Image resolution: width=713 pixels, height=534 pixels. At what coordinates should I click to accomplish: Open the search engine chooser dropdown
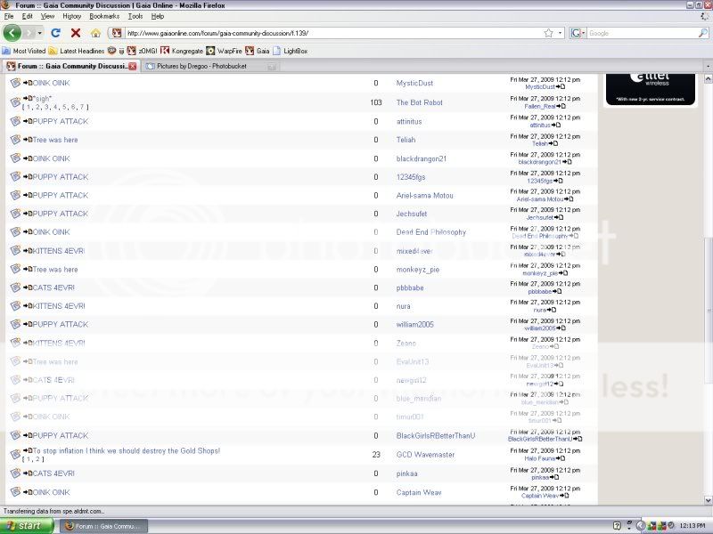tap(578, 33)
